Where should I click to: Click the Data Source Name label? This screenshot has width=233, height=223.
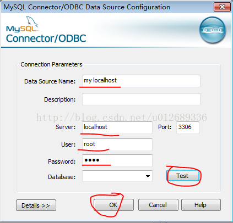[x=50, y=81]
